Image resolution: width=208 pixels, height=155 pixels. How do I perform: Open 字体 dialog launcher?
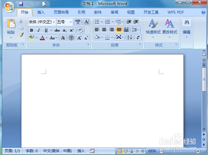pyautogui.click(x=88, y=44)
